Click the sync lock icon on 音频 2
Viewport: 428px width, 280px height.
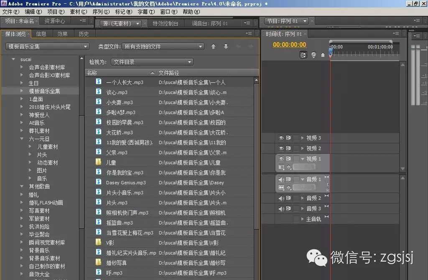click(x=288, y=198)
